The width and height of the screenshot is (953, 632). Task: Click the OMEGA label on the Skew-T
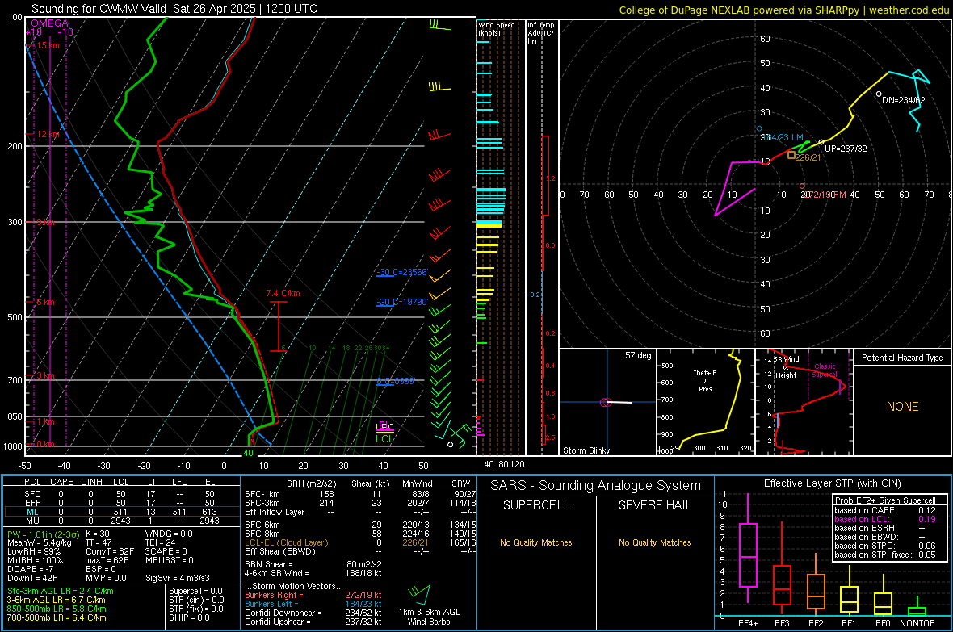tap(49, 23)
